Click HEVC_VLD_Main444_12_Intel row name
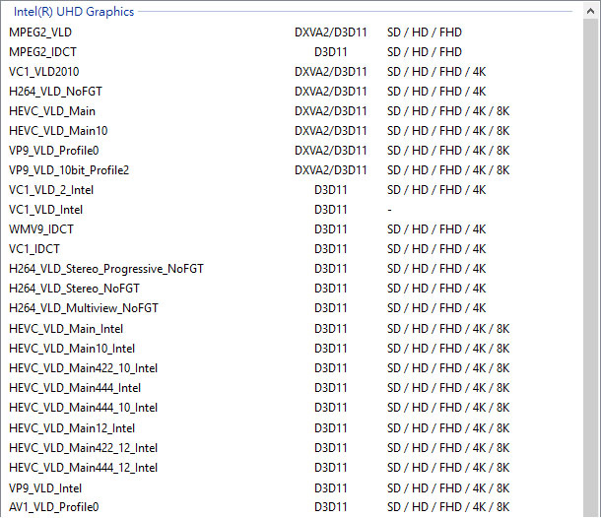 click(83, 468)
